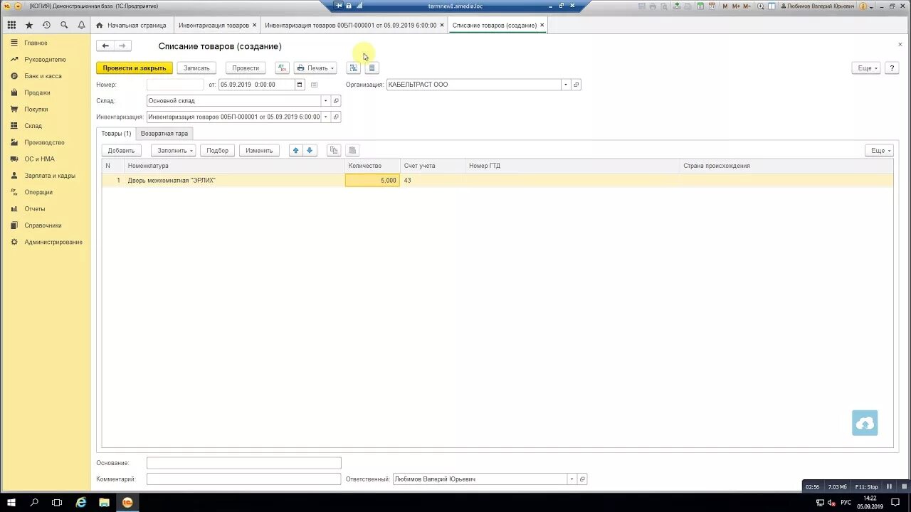Open the table Еще menu
Screen dimensions: 911x512
pos(880,151)
